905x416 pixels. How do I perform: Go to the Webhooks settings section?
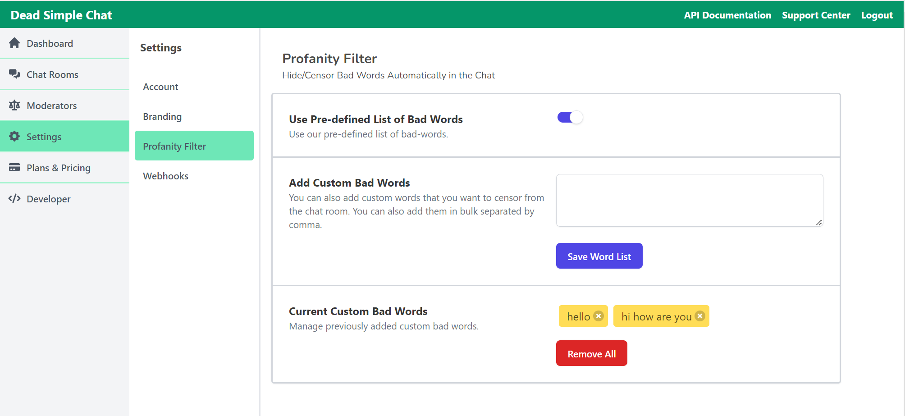point(165,176)
